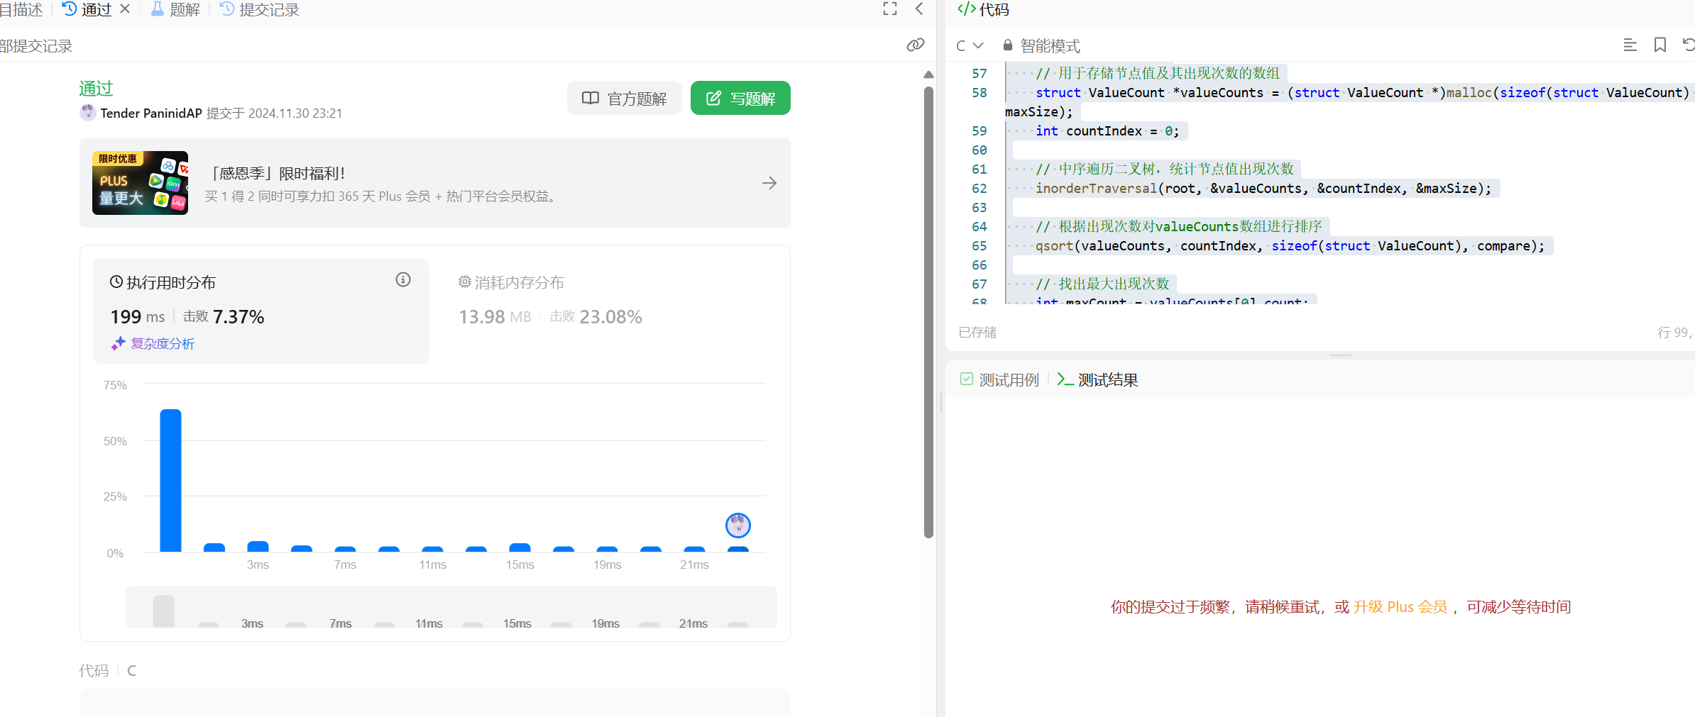The image size is (1695, 717).
Task: Copy the submission link using the chain icon
Action: tap(915, 45)
